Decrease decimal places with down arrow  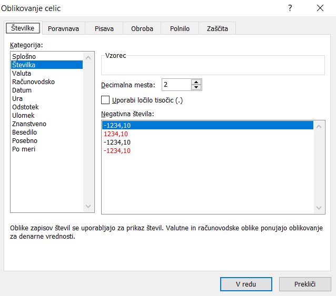coord(196,87)
